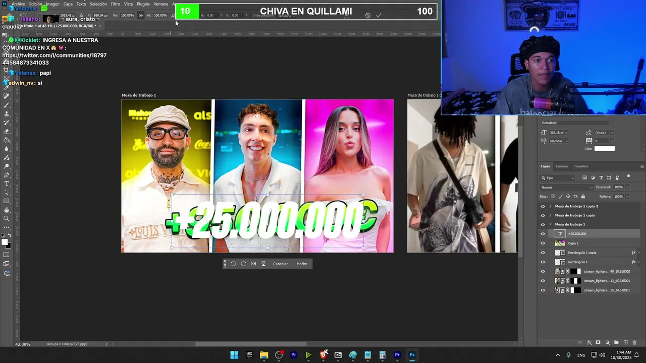Select the Eraser tool
The image size is (646, 363).
[x=7, y=131]
